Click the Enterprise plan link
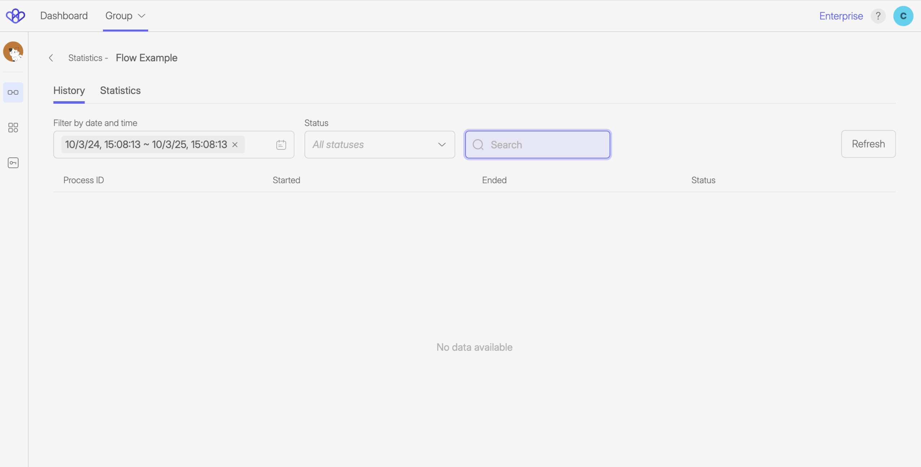Image resolution: width=921 pixels, height=467 pixels. [x=841, y=16]
